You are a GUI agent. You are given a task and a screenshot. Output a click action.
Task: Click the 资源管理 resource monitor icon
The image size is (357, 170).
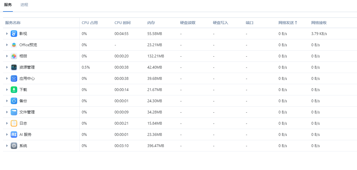pos(14,67)
